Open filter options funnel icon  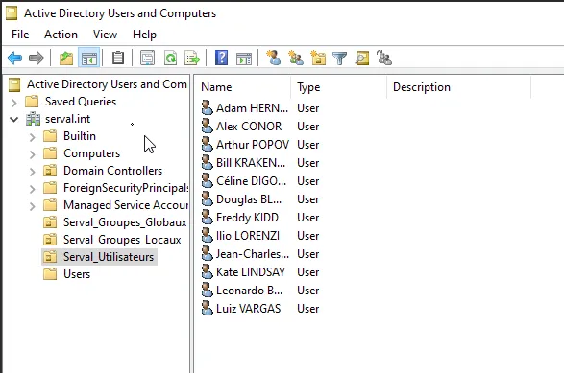339,58
